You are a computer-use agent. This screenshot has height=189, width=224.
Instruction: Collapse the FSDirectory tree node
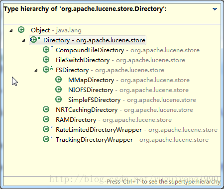tap(36, 70)
